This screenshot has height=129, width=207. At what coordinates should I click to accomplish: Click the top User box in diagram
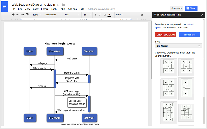pos(30,51)
